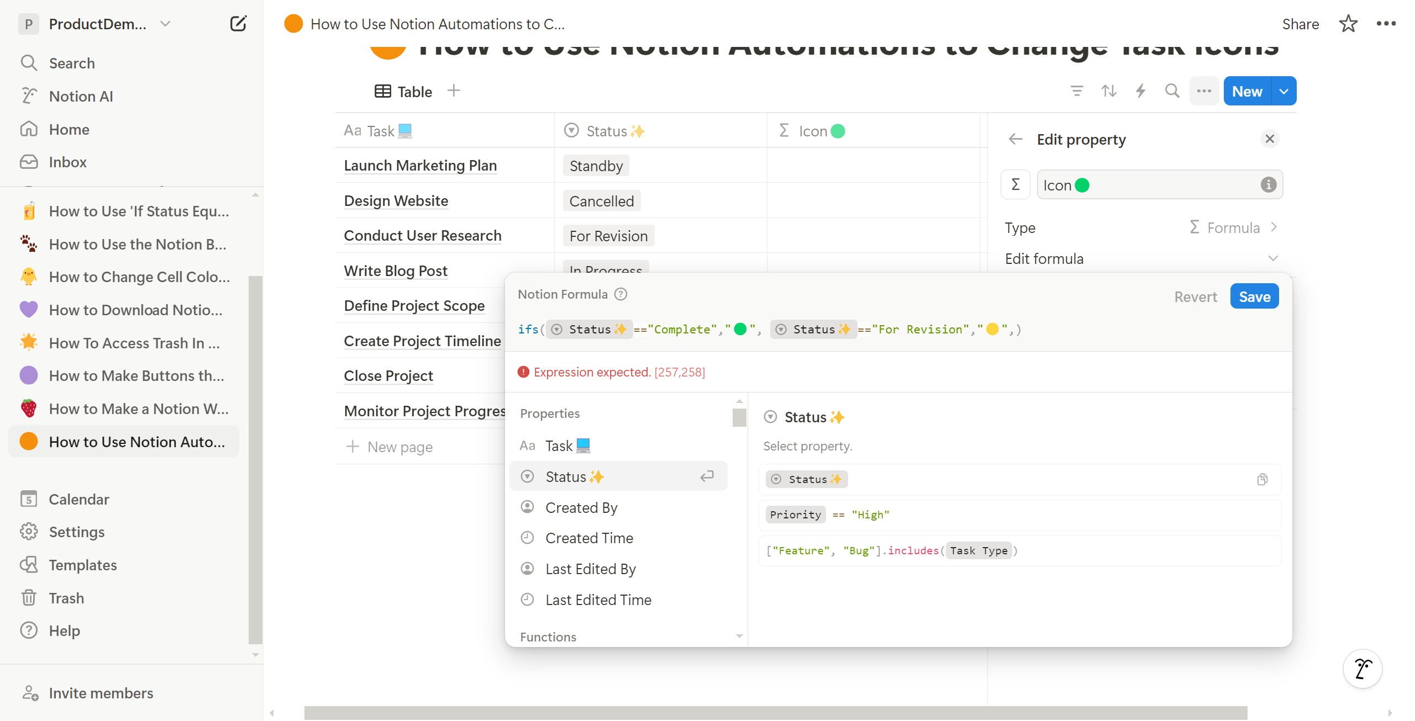The image size is (1415, 721).
Task: Open the database three-dot settings menu
Action: pos(1204,91)
